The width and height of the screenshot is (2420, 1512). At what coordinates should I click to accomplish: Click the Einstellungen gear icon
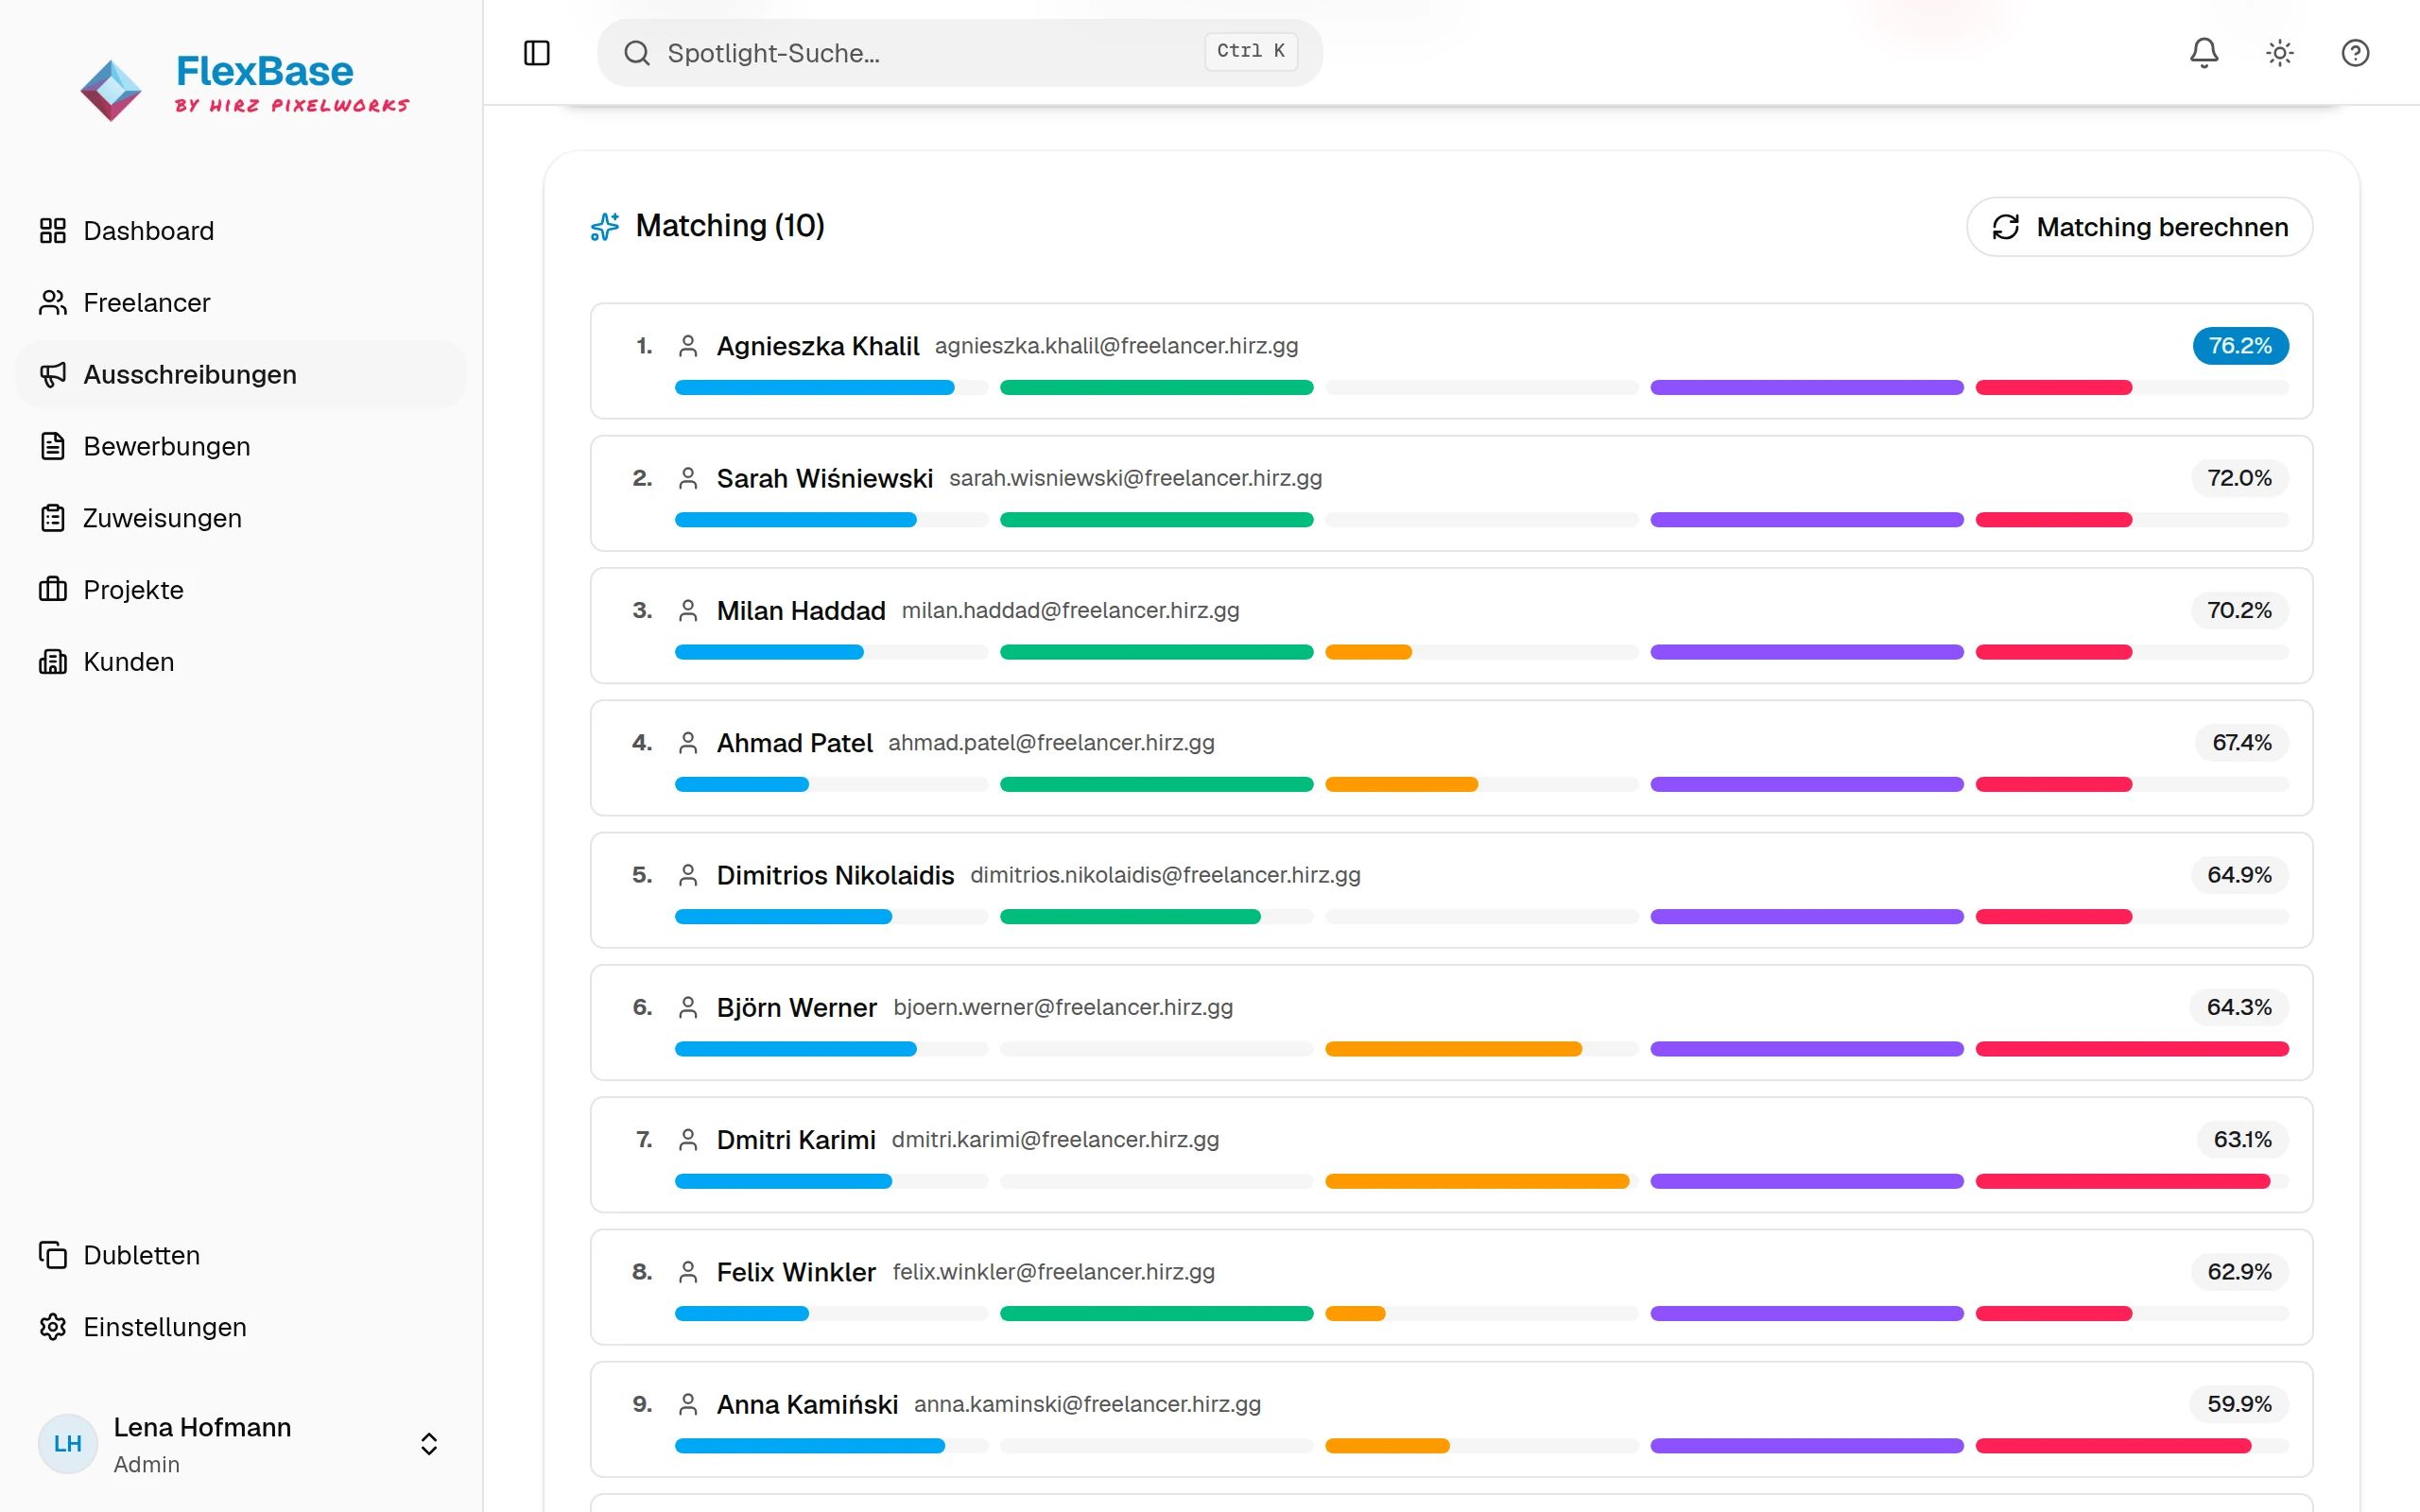(x=53, y=1327)
